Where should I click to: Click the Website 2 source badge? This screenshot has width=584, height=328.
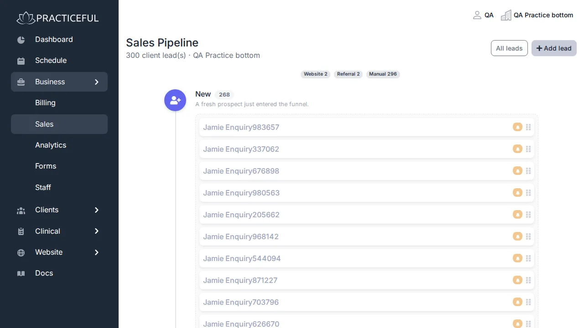[x=316, y=74]
